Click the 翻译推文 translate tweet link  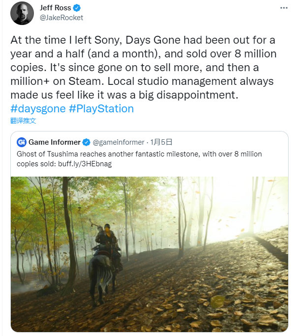pyautogui.click(x=23, y=121)
